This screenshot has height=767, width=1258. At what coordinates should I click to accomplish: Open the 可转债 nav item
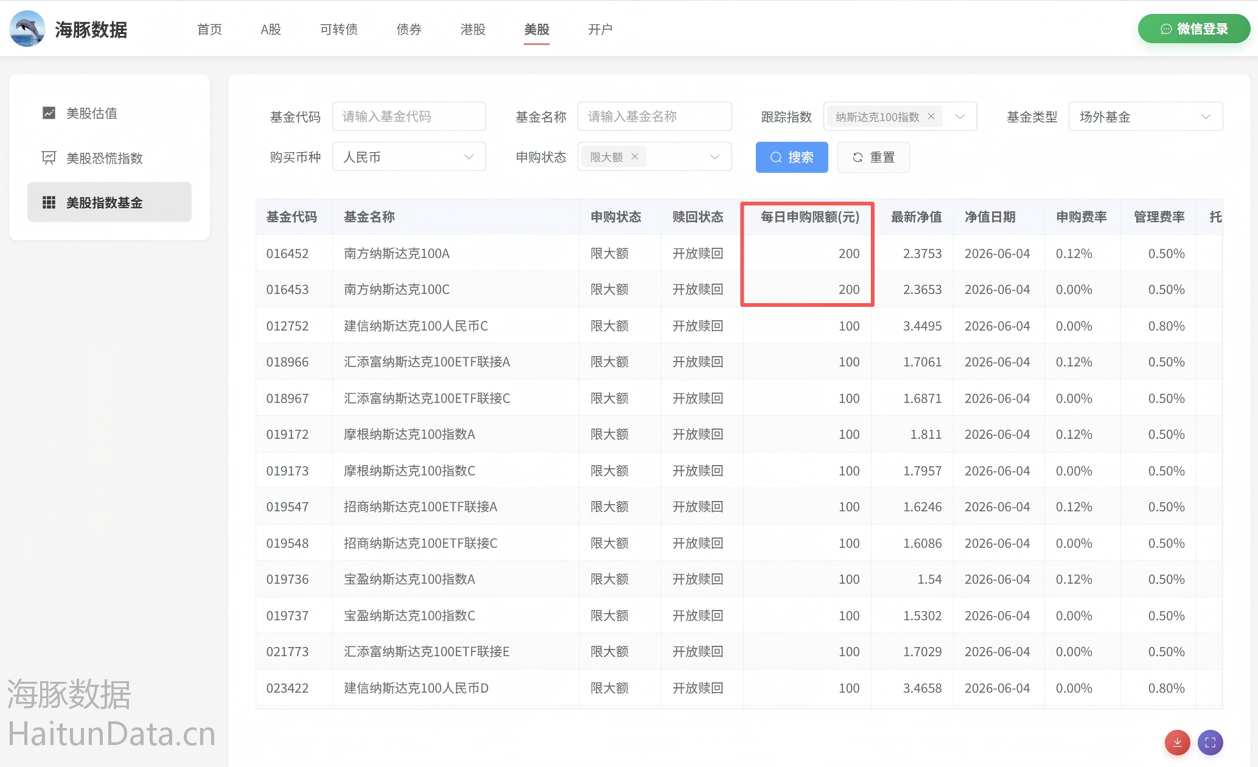pos(338,29)
